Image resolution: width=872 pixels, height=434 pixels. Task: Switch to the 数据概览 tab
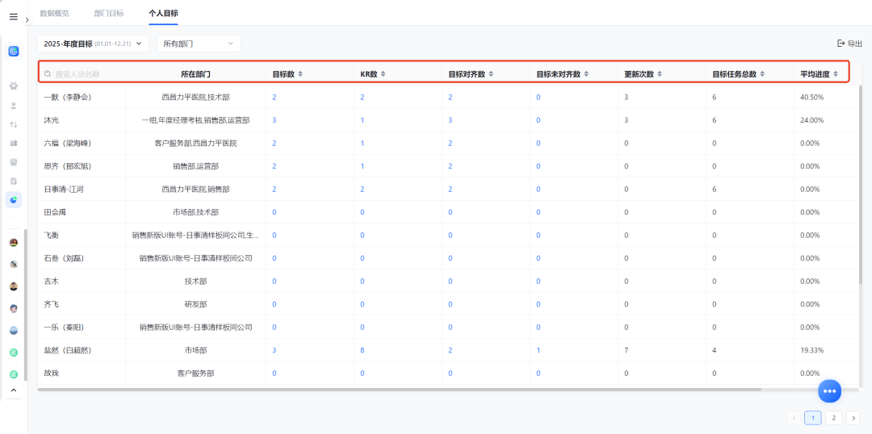(x=55, y=13)
